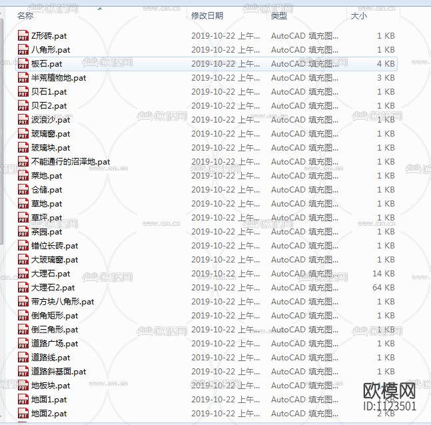Select file name 不能通行的沼泽地.pat
Image resolution: width=431 pixels, height=425 pixels.
click(x=71, y=162)
